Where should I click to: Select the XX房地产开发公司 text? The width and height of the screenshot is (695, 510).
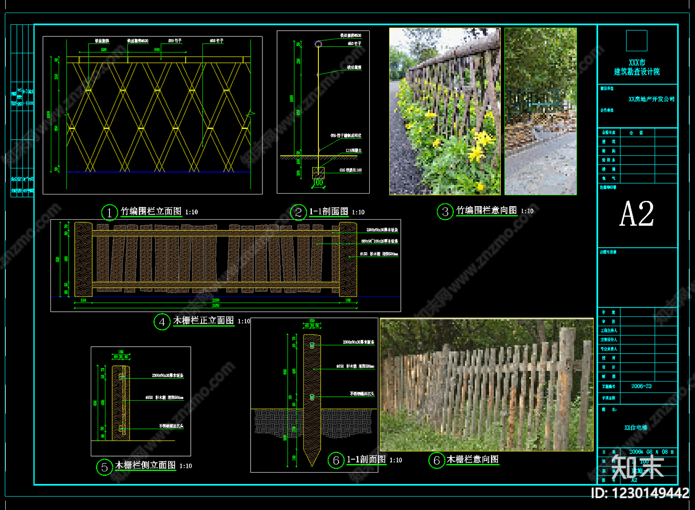coord(652,99)
